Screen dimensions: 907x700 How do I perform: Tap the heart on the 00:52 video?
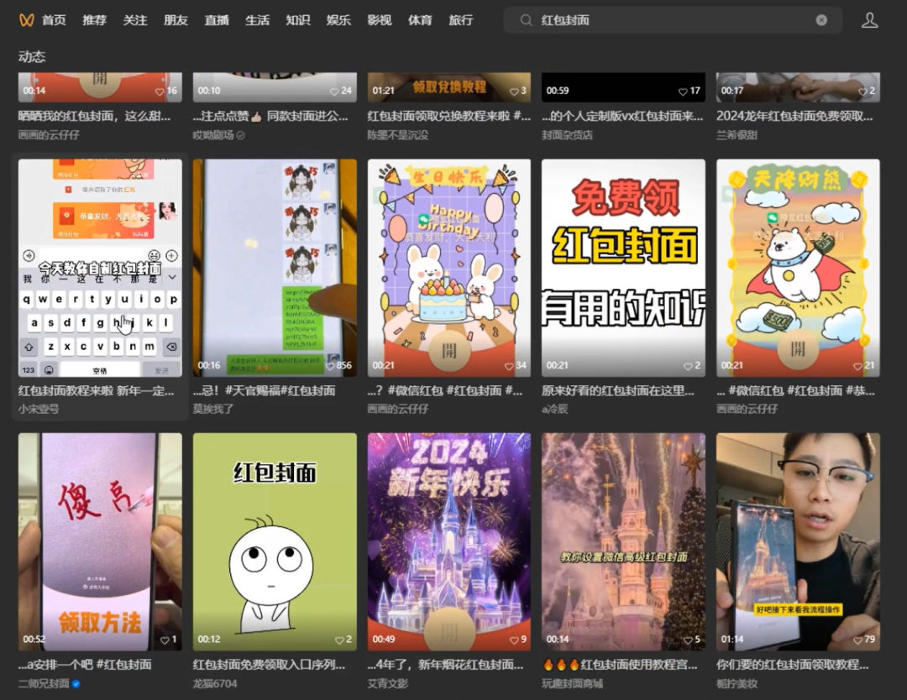pyautogui.click(x=165, y=640)
